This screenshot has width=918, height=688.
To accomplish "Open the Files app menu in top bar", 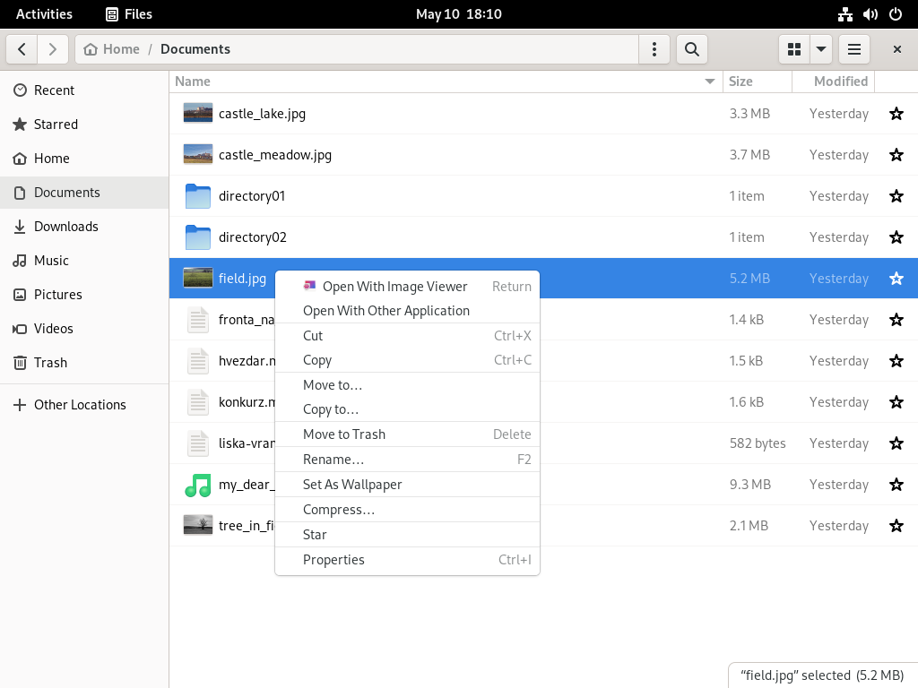I will coord(129,14).
